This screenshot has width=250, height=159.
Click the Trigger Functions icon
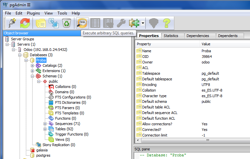pos(51,134)
